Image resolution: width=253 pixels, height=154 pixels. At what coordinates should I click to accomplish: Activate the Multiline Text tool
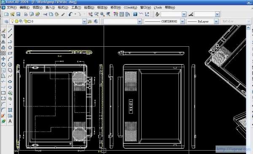(10, 121)
